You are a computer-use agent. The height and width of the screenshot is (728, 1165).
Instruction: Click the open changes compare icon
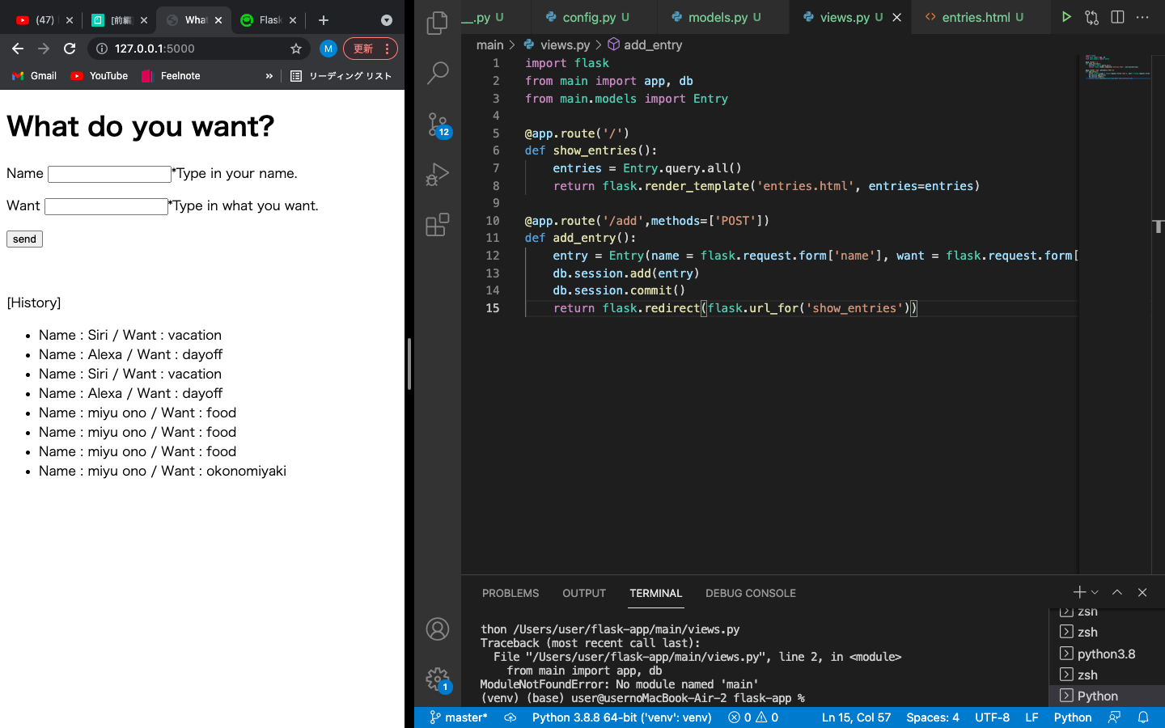[1091, 17]
